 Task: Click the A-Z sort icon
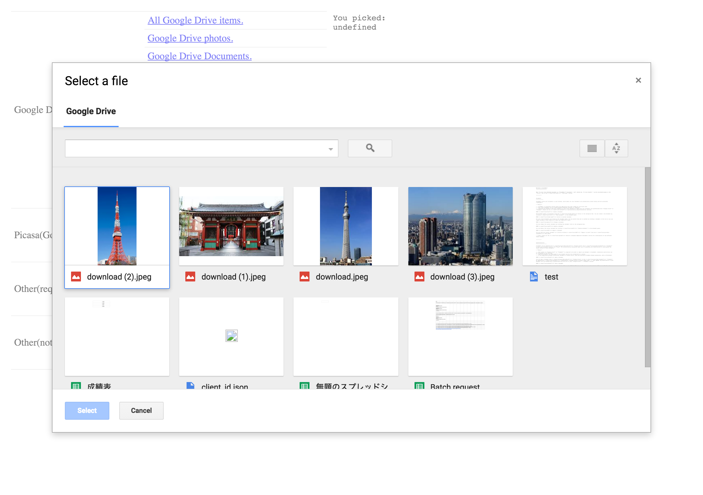[616, 148]
